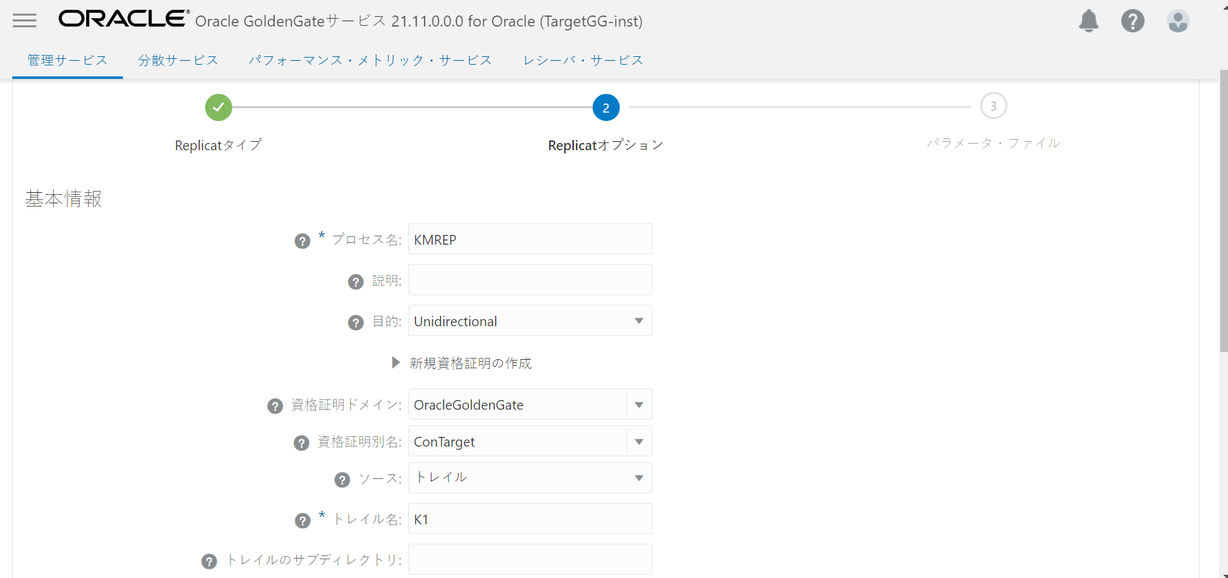Show help for 資格証明ドメイン field

pyautogui.click(x=275, y=406)
